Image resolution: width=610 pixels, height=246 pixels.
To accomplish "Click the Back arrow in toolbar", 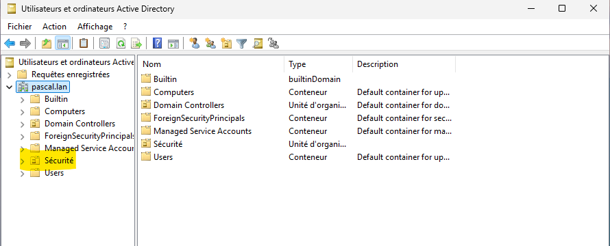I will pos(10,44).
